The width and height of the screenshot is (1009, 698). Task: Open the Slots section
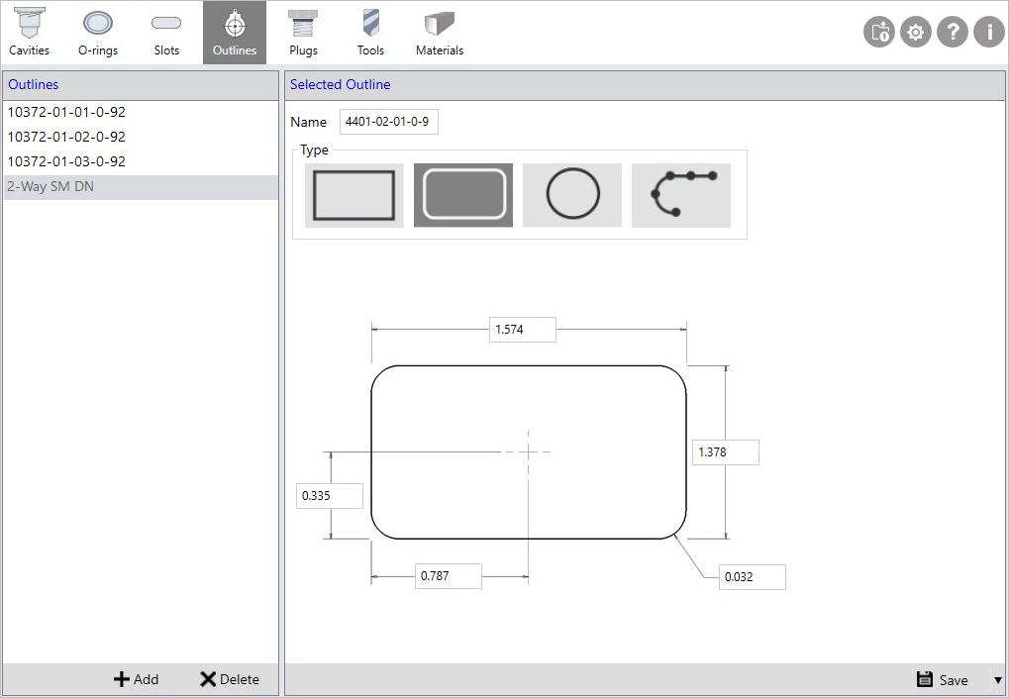click(166, 32)
